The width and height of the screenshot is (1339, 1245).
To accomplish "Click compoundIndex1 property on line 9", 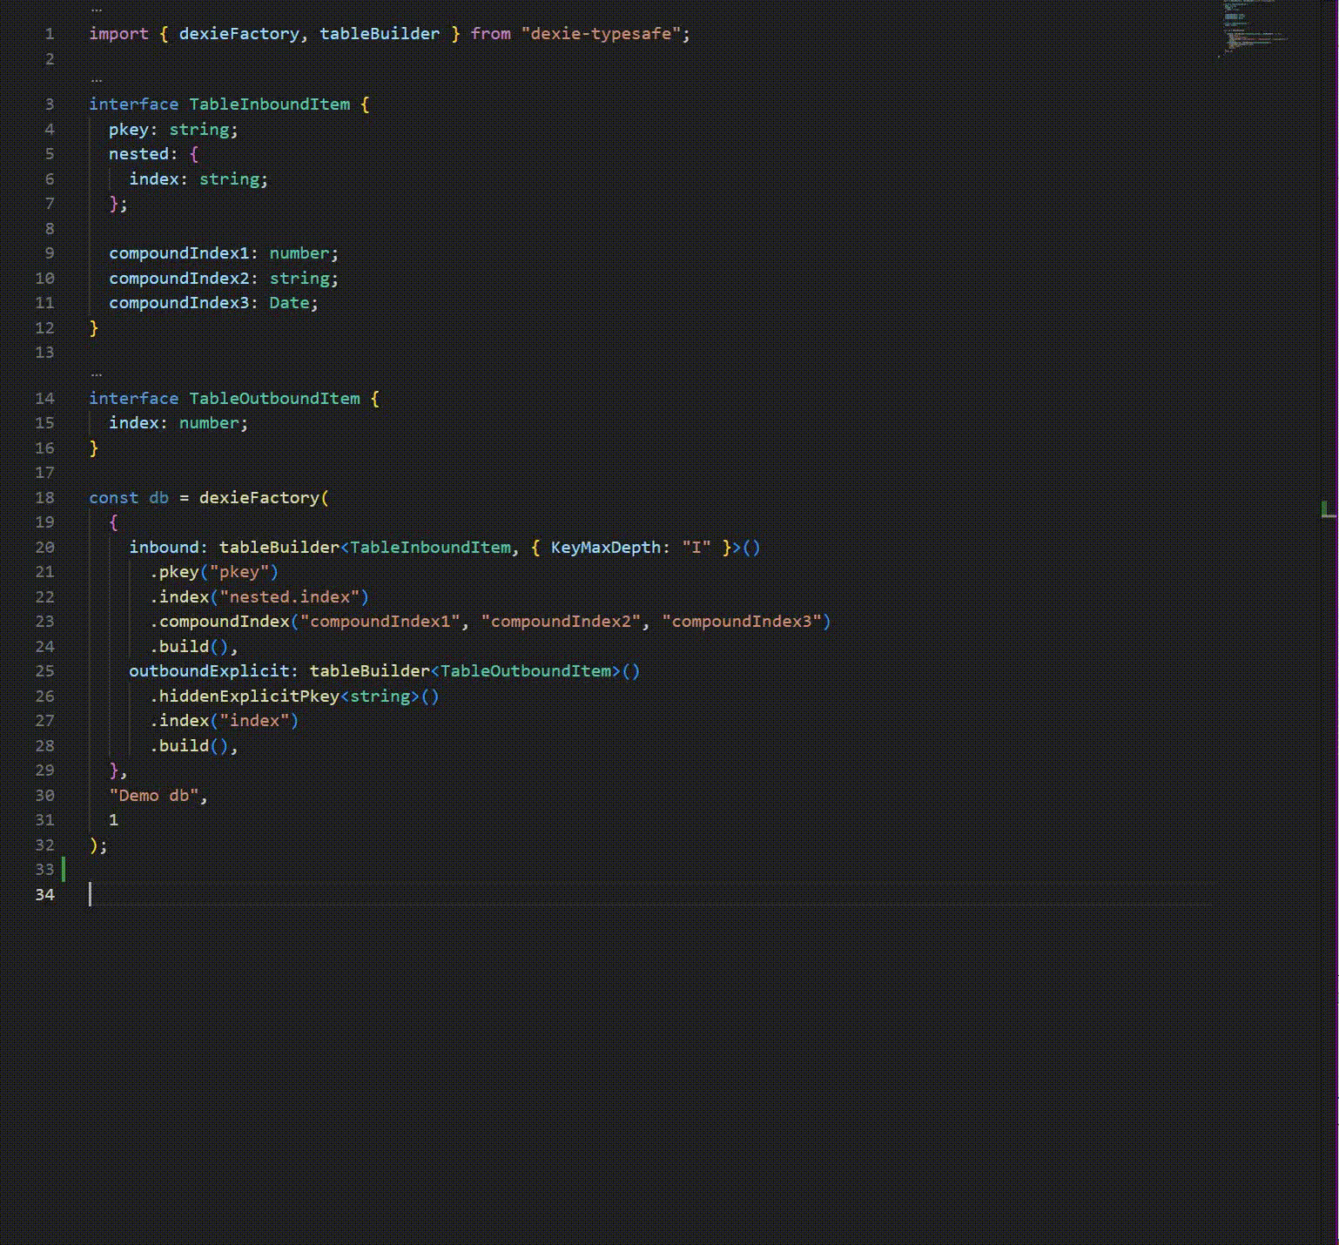I will coord(179,253).
